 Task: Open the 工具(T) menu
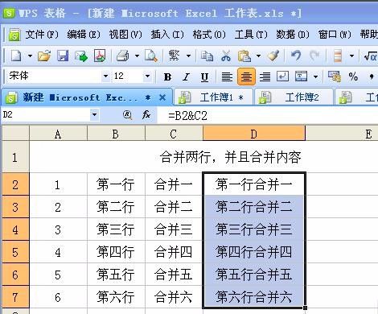pos(251,35)
